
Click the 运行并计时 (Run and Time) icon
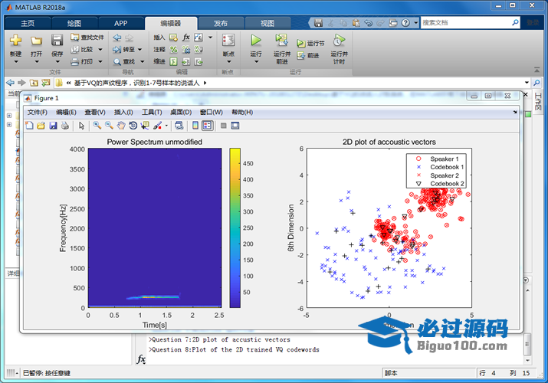point(339,40)
